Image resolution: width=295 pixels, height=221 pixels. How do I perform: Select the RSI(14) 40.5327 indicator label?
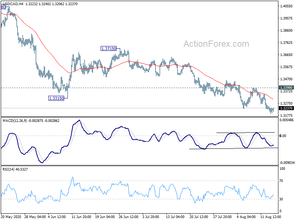click(15, 169)
